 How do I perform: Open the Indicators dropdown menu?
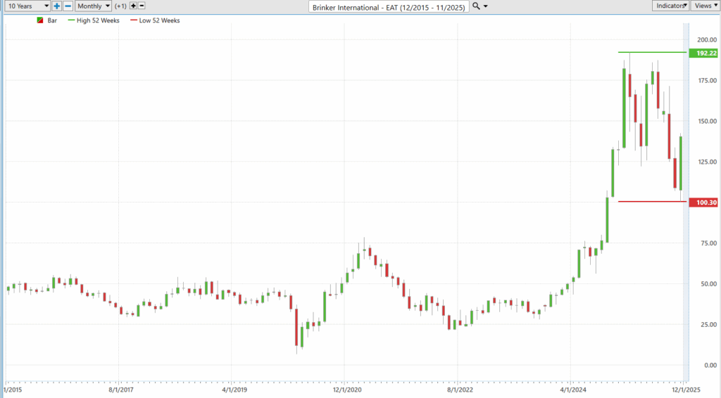click(x=670, y=6)
